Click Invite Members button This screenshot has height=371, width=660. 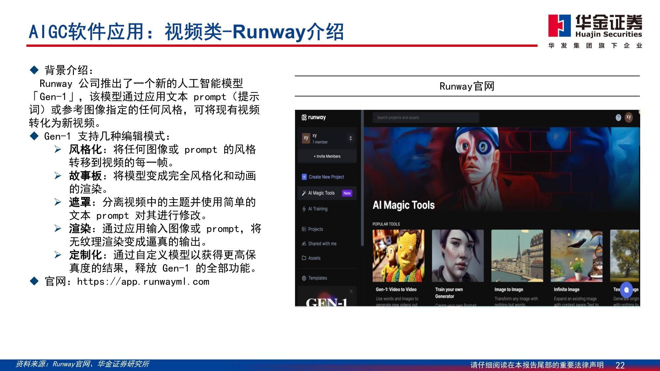[327, 156]
